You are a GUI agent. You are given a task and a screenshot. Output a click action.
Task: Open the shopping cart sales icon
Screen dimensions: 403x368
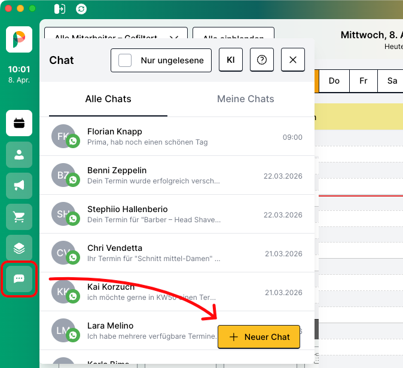pyautogui.click(x=19, y=217)
